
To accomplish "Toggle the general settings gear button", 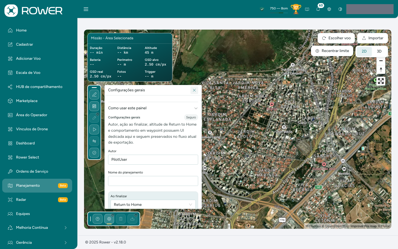I will (109, 219).
